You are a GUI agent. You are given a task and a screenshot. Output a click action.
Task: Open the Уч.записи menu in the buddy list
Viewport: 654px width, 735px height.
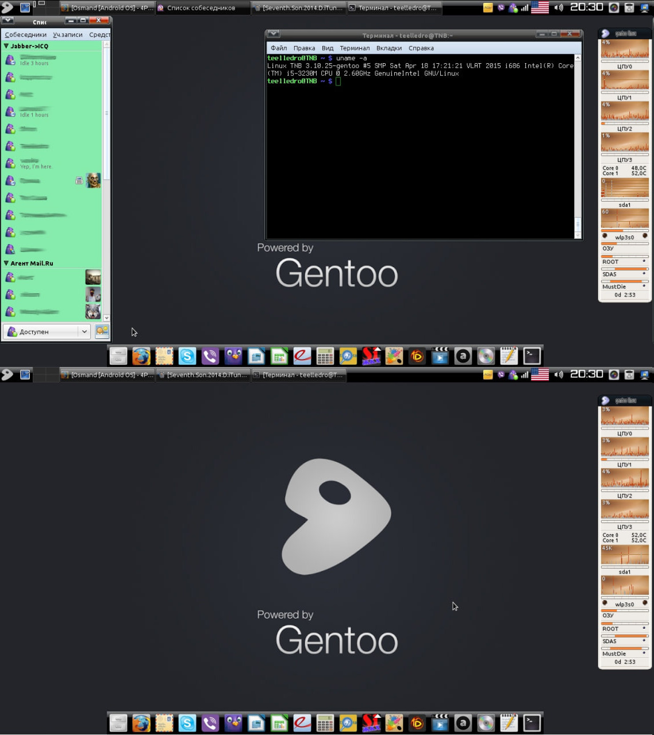(68, 34)
